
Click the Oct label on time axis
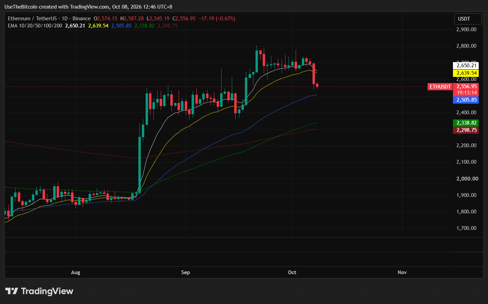point(292,272)
